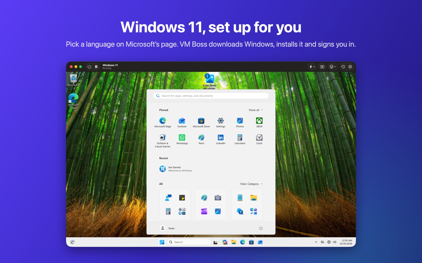Click the 12:30 AM date and time
Image resolution: width=422 pixels, height=263 pixels.
click(x=346, y=242)
